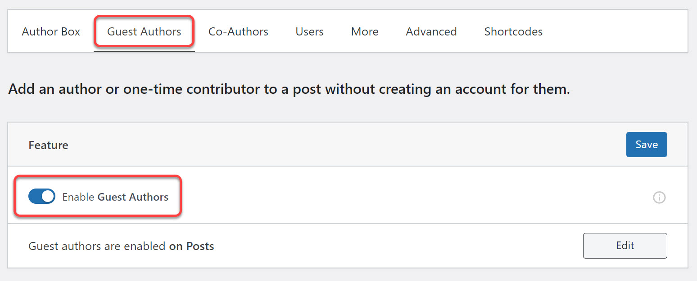The height and width of the screenshot is (281, 697).
Task: Select the Users tab
Action: 309,32
